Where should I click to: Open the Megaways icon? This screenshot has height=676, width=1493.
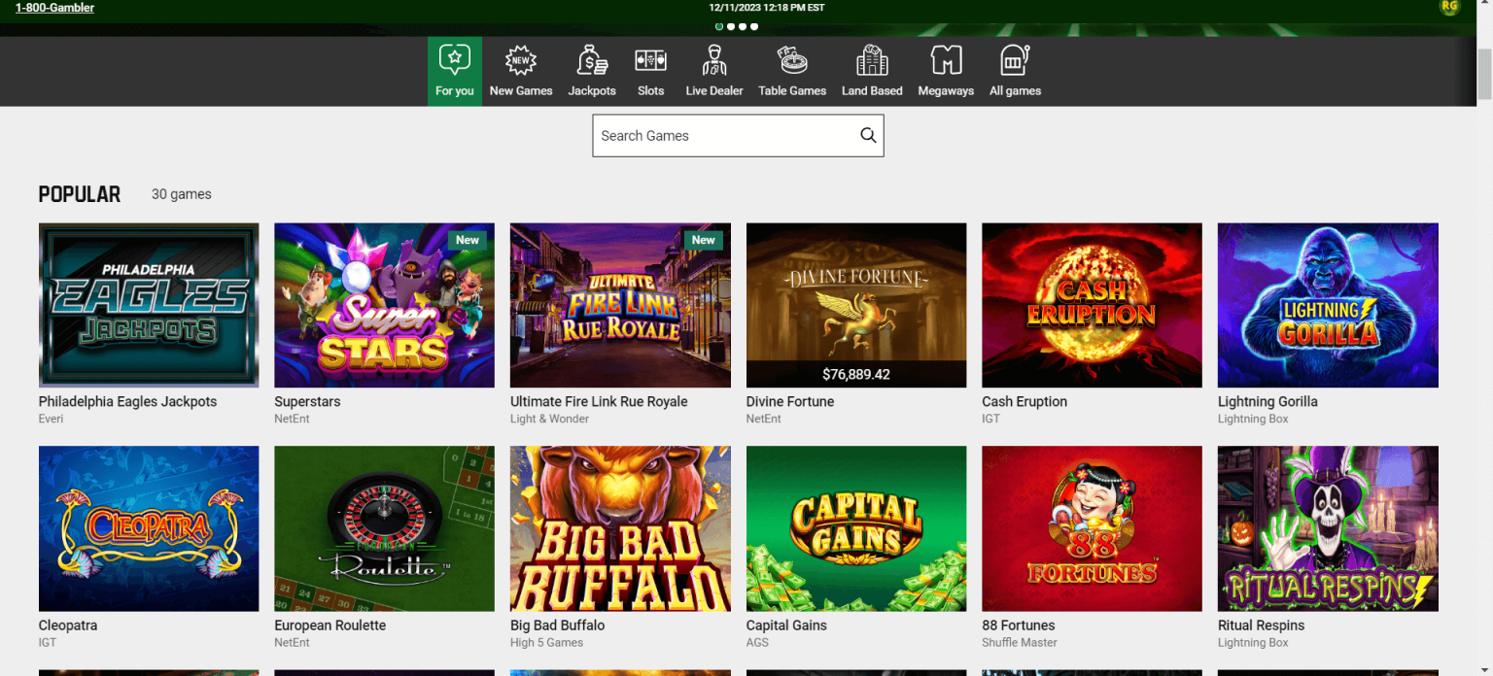coord(946,61)
